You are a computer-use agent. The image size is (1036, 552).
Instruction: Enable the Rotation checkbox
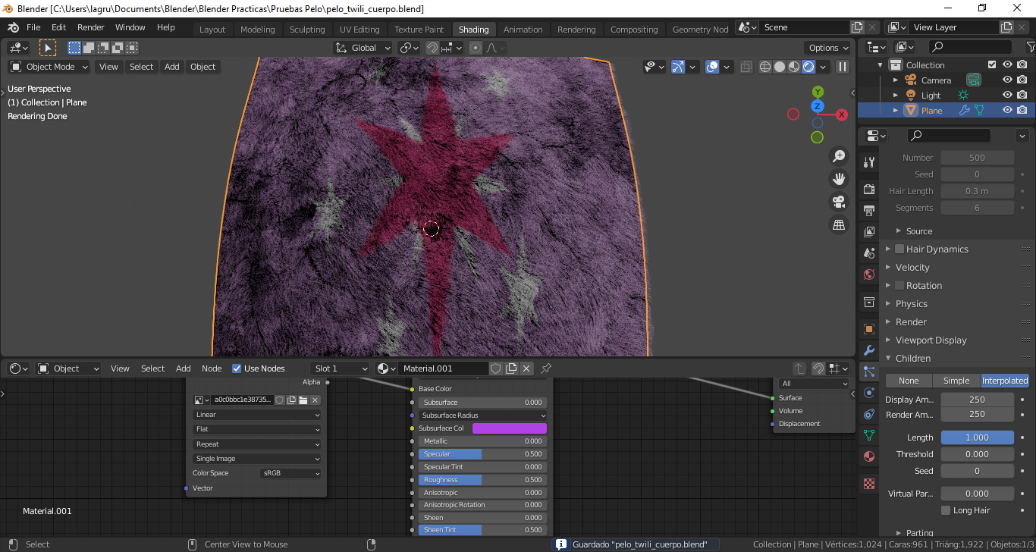(899, 285)
